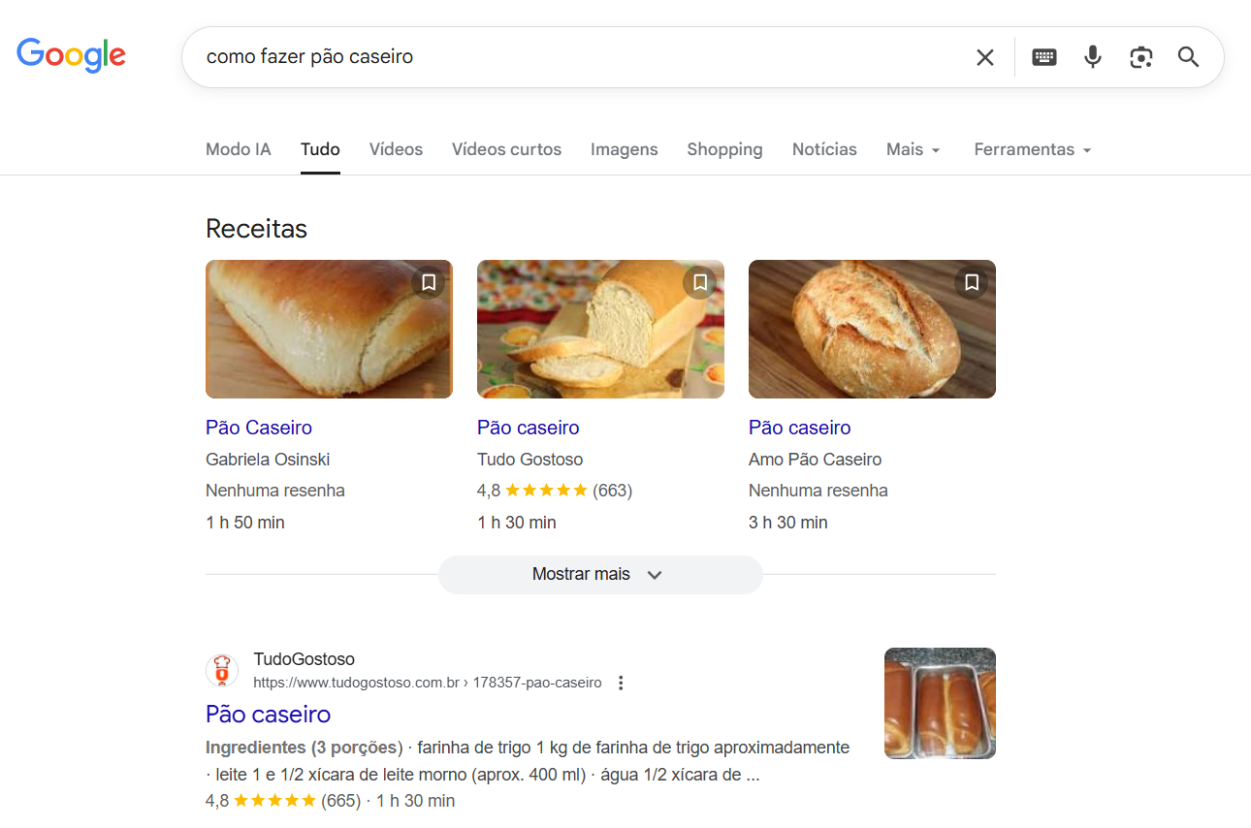Screen dimensions: 1251x828
Task: Open Google Lens image search
Action: point(1140,57)
